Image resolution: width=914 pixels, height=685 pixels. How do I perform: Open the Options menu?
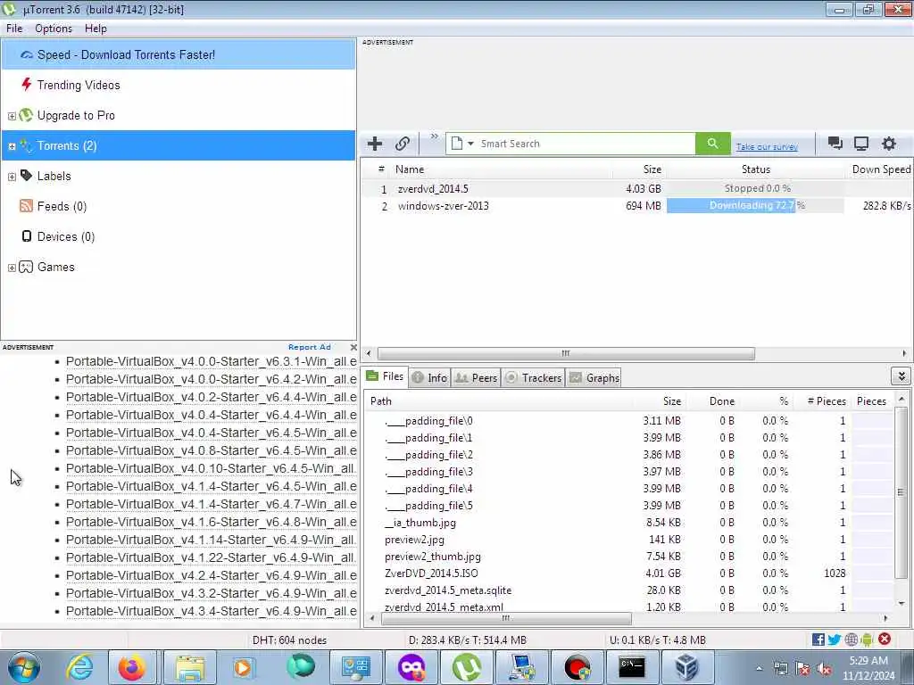pos(54,29)
